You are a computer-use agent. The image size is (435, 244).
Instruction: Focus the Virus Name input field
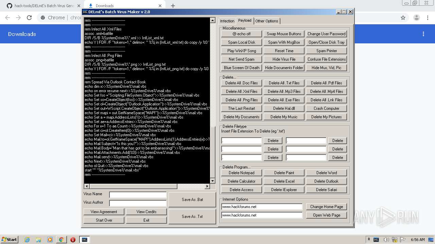pyautogui.click(x=138, y=195)
